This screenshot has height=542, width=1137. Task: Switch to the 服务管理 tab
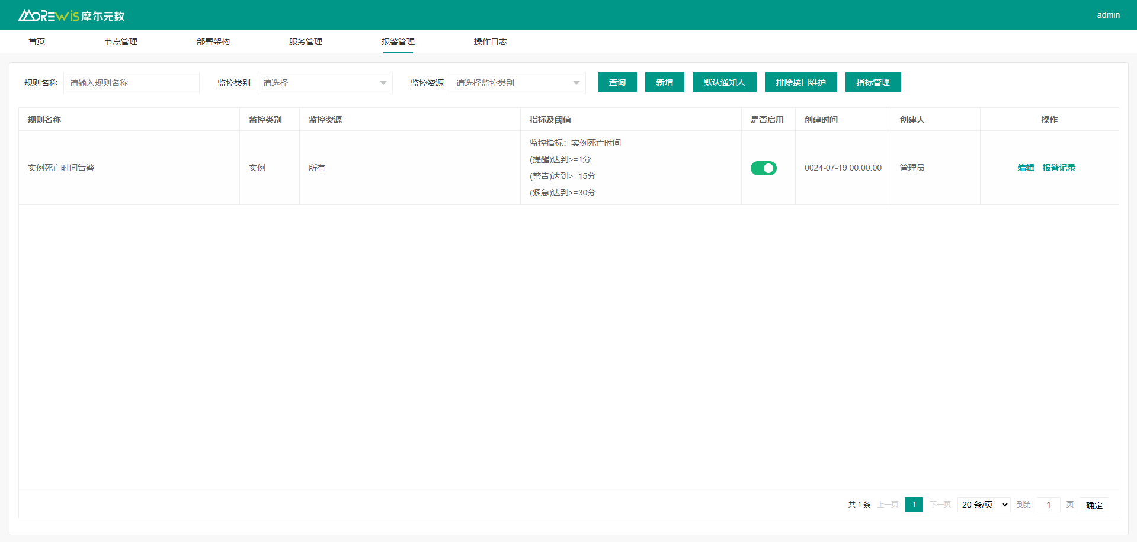pyautogui.click(x=305, y=41)
